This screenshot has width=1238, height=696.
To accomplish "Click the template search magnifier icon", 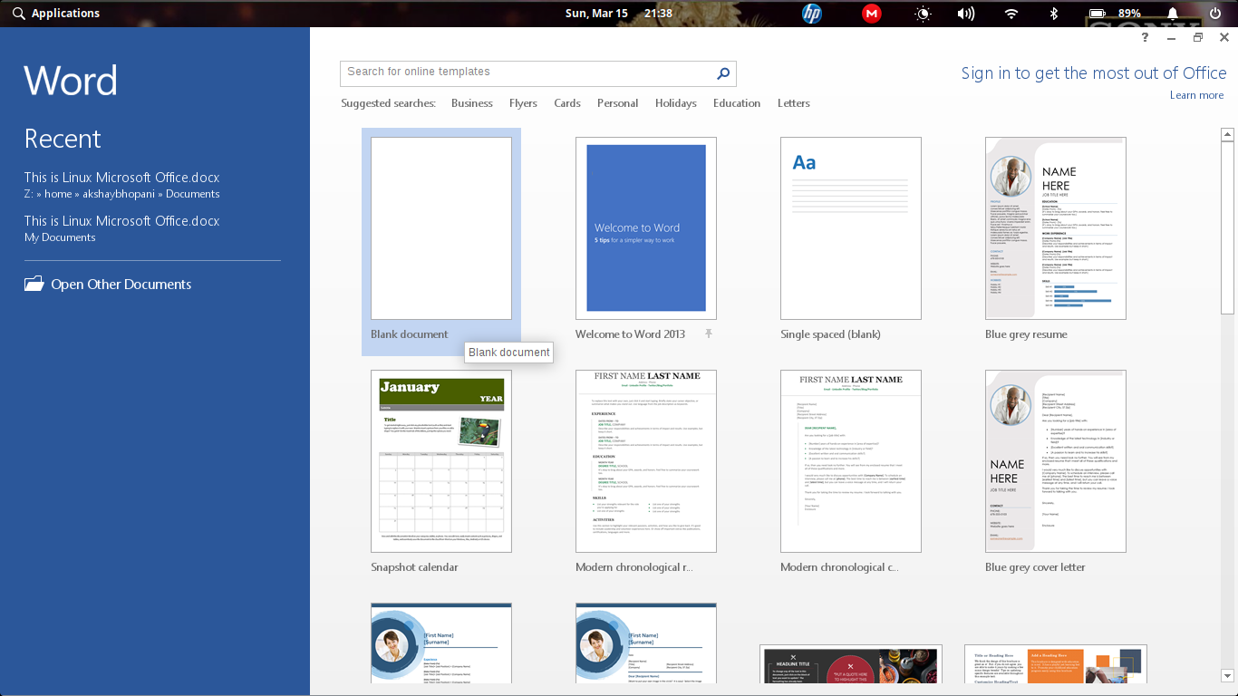I will pos(723,73).
